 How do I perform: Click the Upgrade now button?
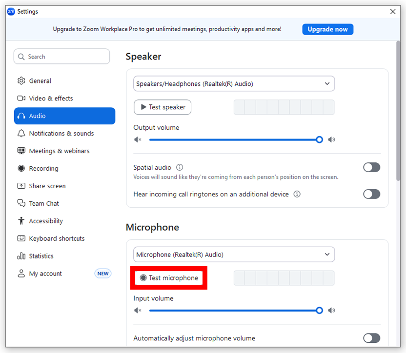(327, 29)
